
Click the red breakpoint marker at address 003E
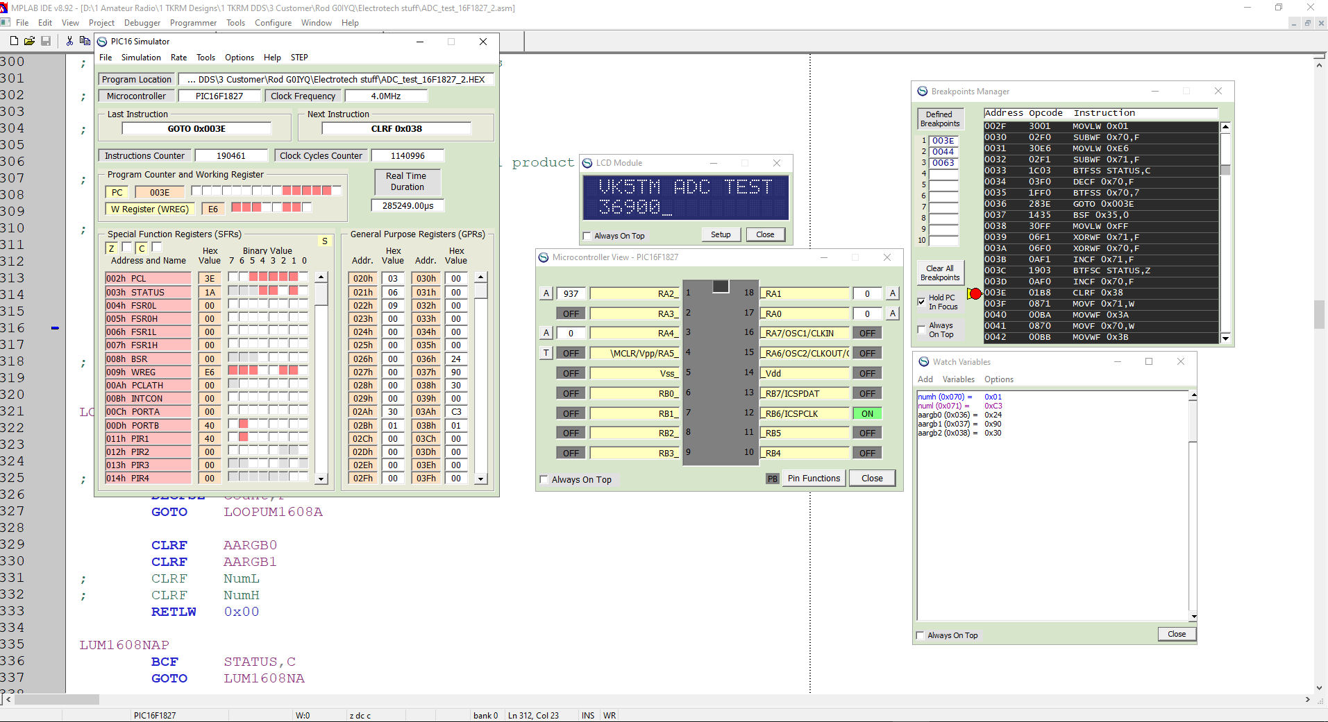[x=975, y=293]
